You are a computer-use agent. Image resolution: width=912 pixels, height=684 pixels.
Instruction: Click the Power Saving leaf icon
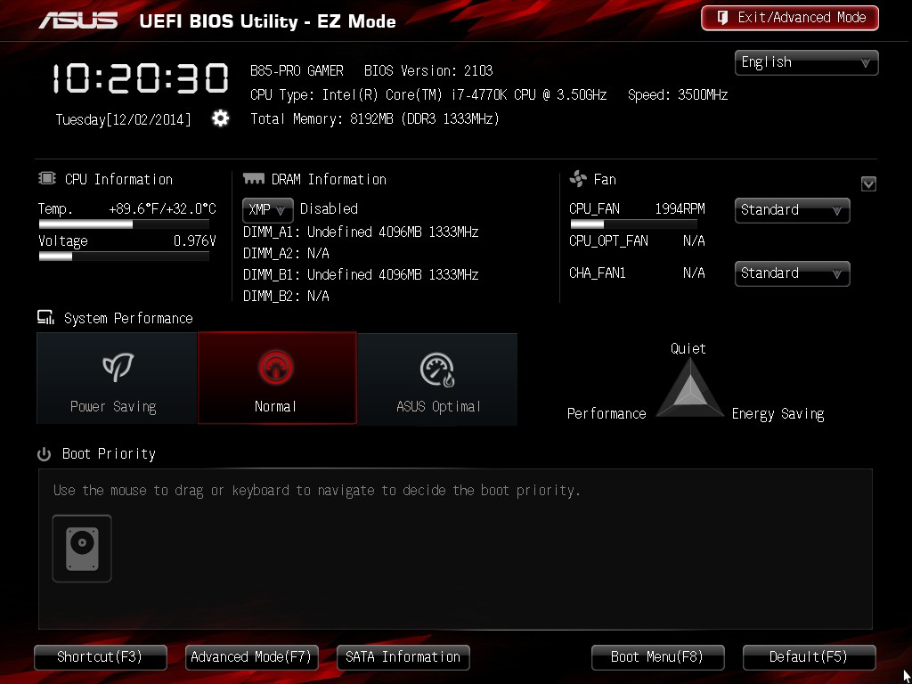pyautogui.click(x=118, y=367)
